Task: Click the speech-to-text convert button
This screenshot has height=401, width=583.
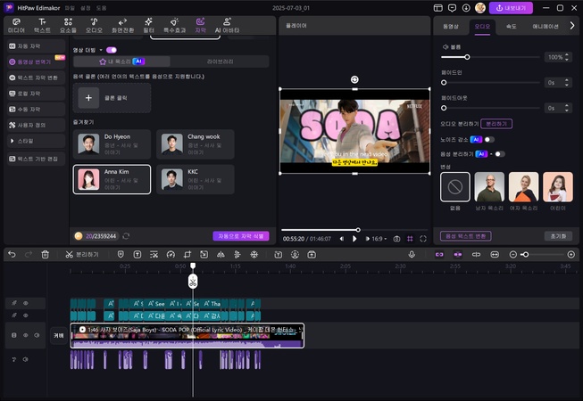Action: (465, 236)
